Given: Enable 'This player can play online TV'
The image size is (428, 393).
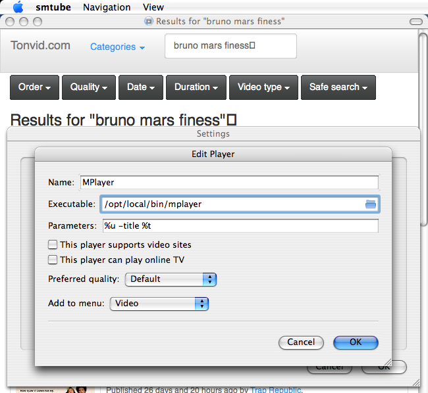Looking at the screenshot, I should pos(53,260).
